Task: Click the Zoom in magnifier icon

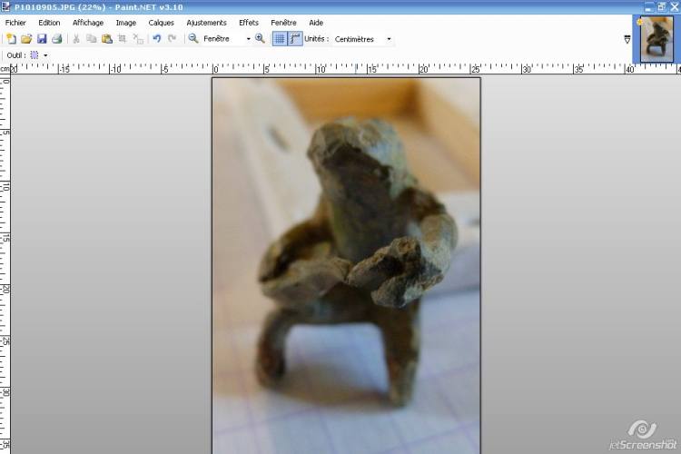Action: coord(261,39)
